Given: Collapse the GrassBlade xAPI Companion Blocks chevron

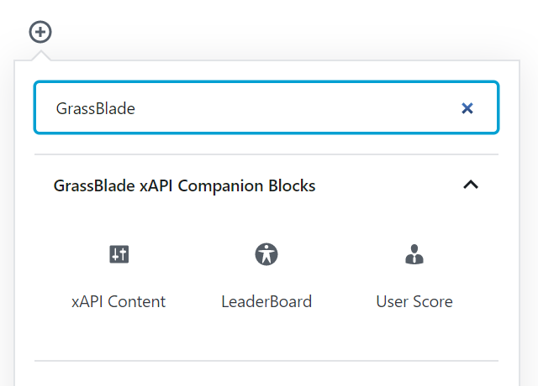Looking at the screenshot, I should coord(471,185).
